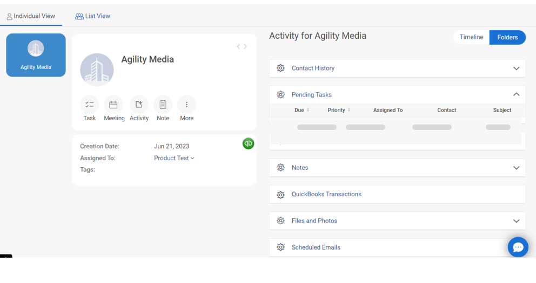Expand the Notes folder chevron

point(516,168)
